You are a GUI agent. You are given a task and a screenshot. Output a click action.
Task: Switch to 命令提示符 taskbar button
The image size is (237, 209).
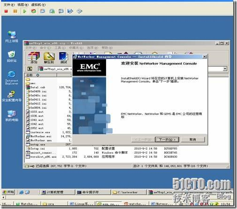click(93, 192)
